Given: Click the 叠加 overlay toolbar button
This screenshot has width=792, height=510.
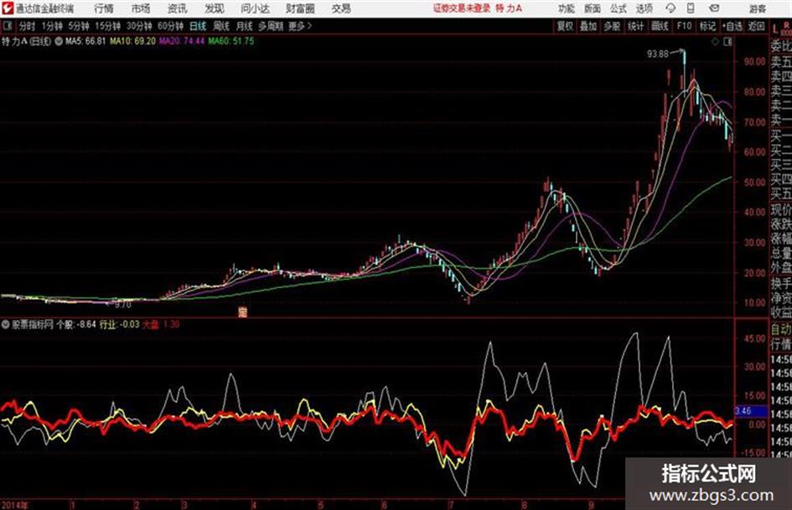Looking at the screenshot, I should 588,26.
